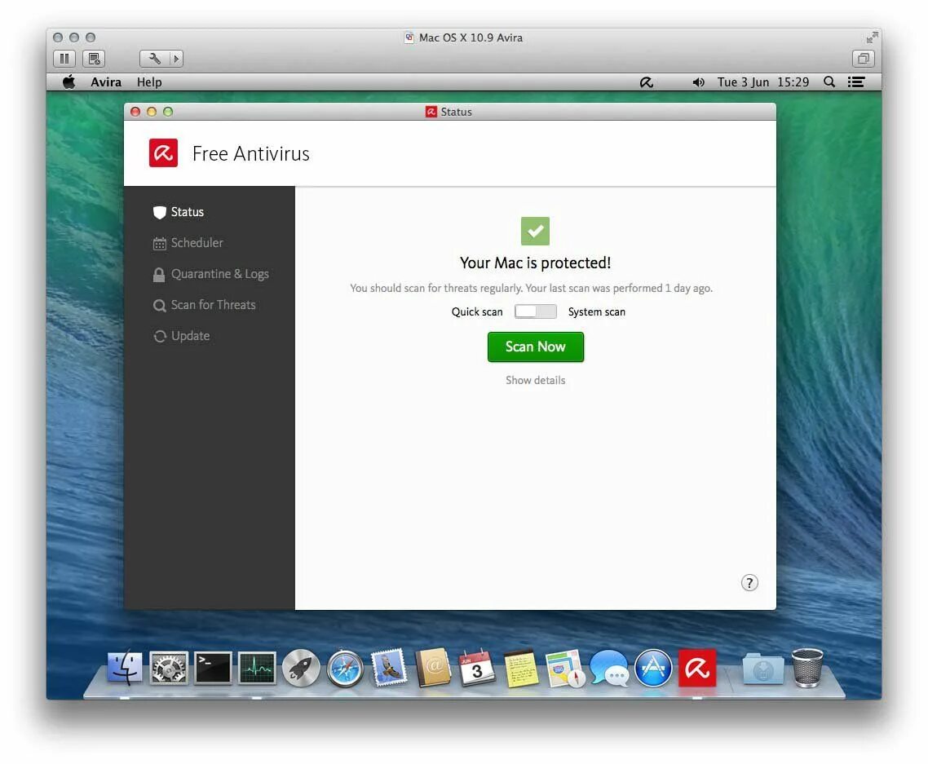The height and width of the screenshot is (764, 928).
Task: Click the Avira icon in the Dock
Action: pos(697,669)
